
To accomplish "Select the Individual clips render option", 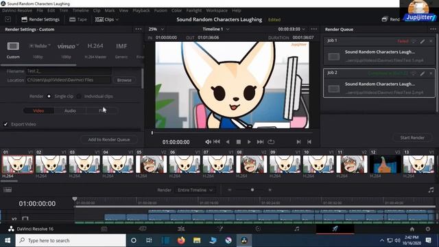I will [79, 96].
